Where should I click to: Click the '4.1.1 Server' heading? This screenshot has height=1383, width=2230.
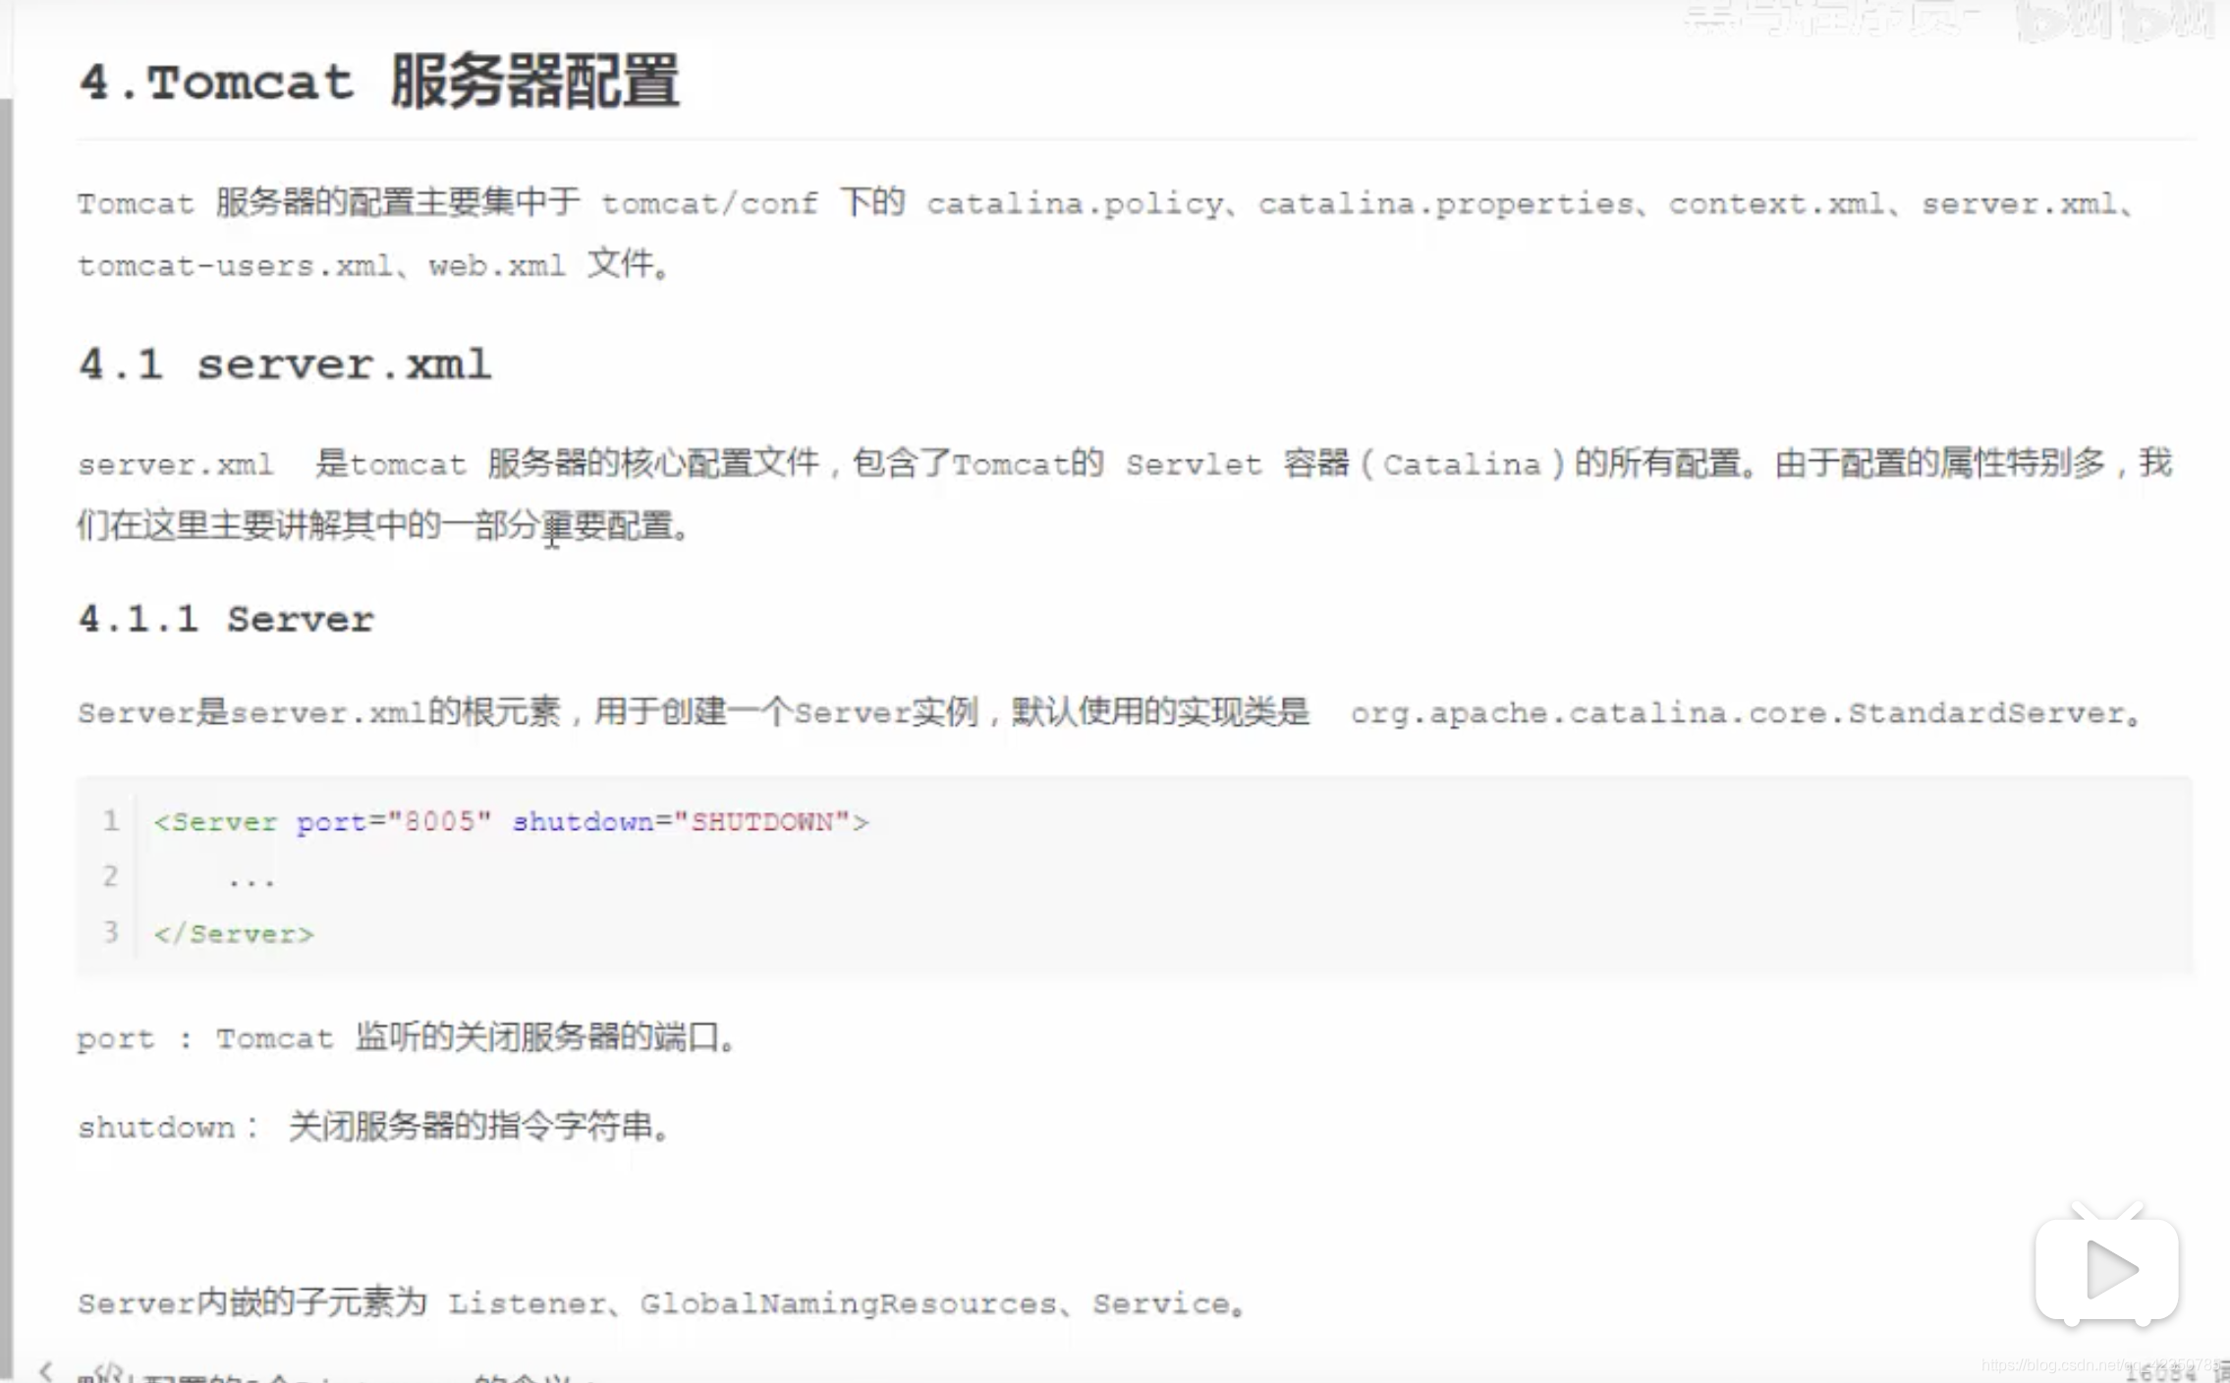[x=226, y=619]
